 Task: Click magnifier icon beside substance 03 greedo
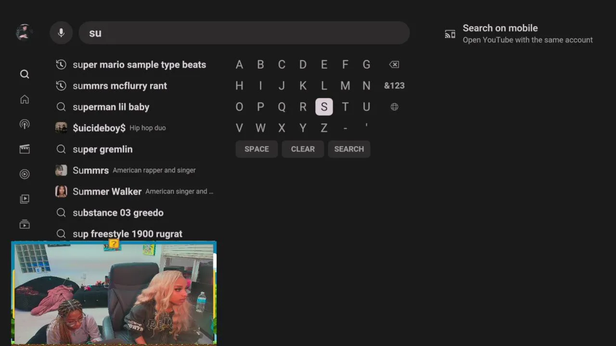(x=61, y=212)
